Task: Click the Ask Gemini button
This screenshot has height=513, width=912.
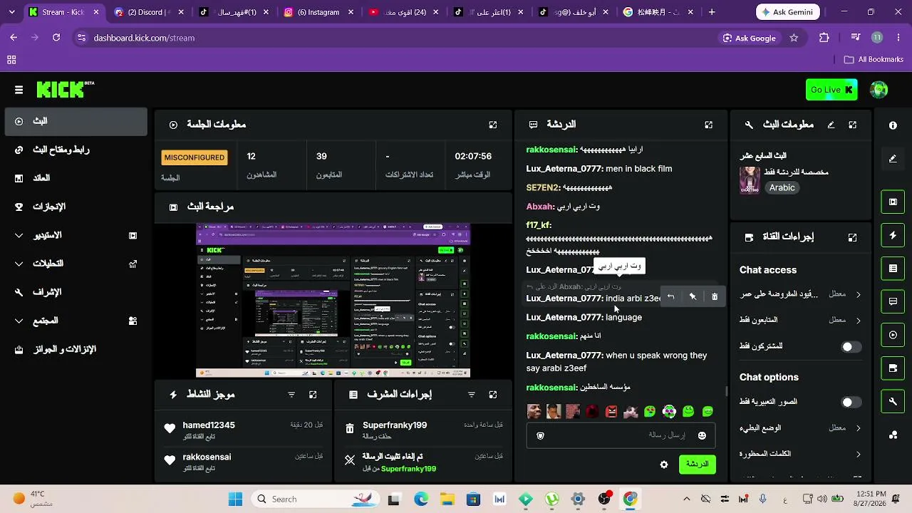Action: (788, 12)
